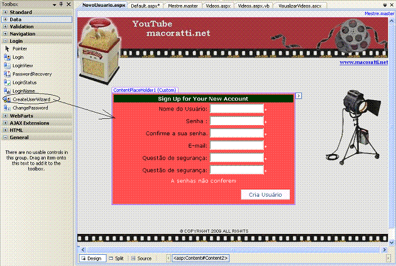Click the Nome do Usuário input field
Screen dimensions: 396x266
(237, 109)
